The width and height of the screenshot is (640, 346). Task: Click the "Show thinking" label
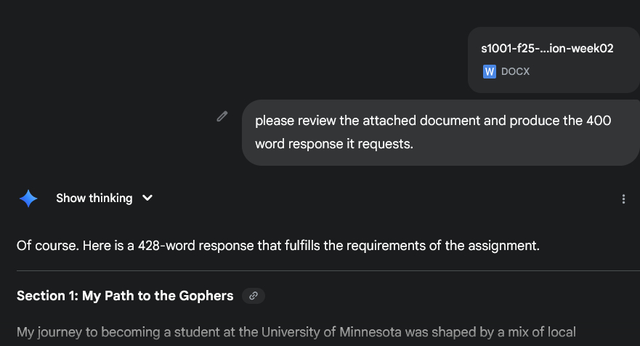94,198
